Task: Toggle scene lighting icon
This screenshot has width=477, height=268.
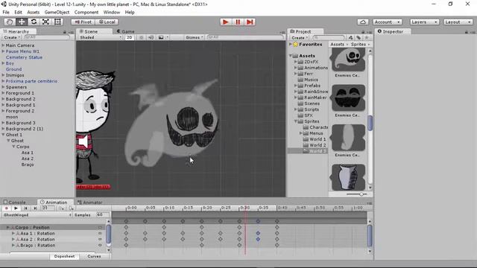Action: [x=141, y=37]
